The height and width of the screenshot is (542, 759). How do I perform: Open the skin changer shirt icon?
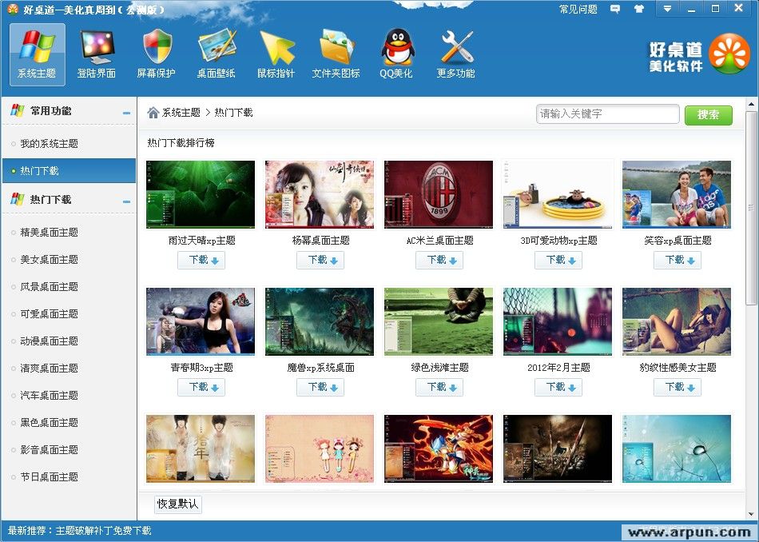[638, 10]
